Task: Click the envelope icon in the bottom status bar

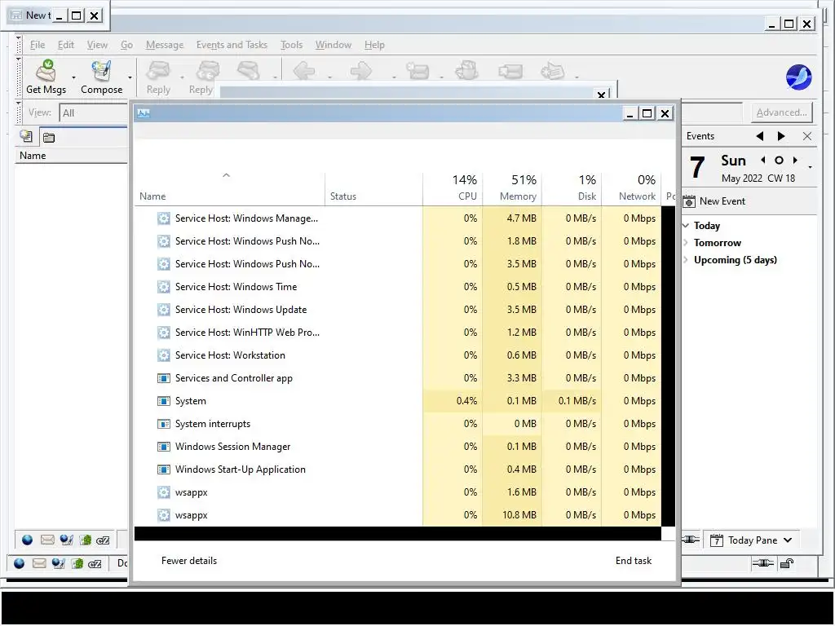Action: pos(39,563)
